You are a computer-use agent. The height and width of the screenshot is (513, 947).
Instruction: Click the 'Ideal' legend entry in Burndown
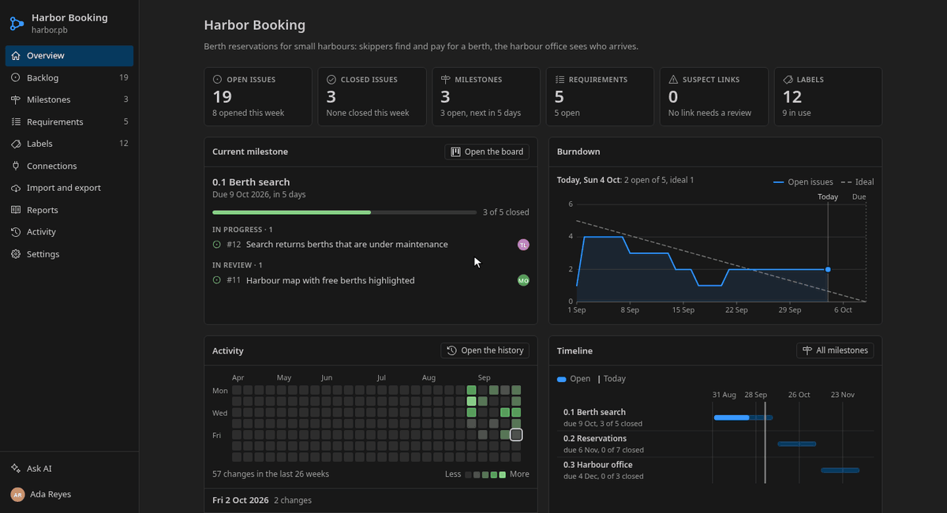tap(858, 182)
